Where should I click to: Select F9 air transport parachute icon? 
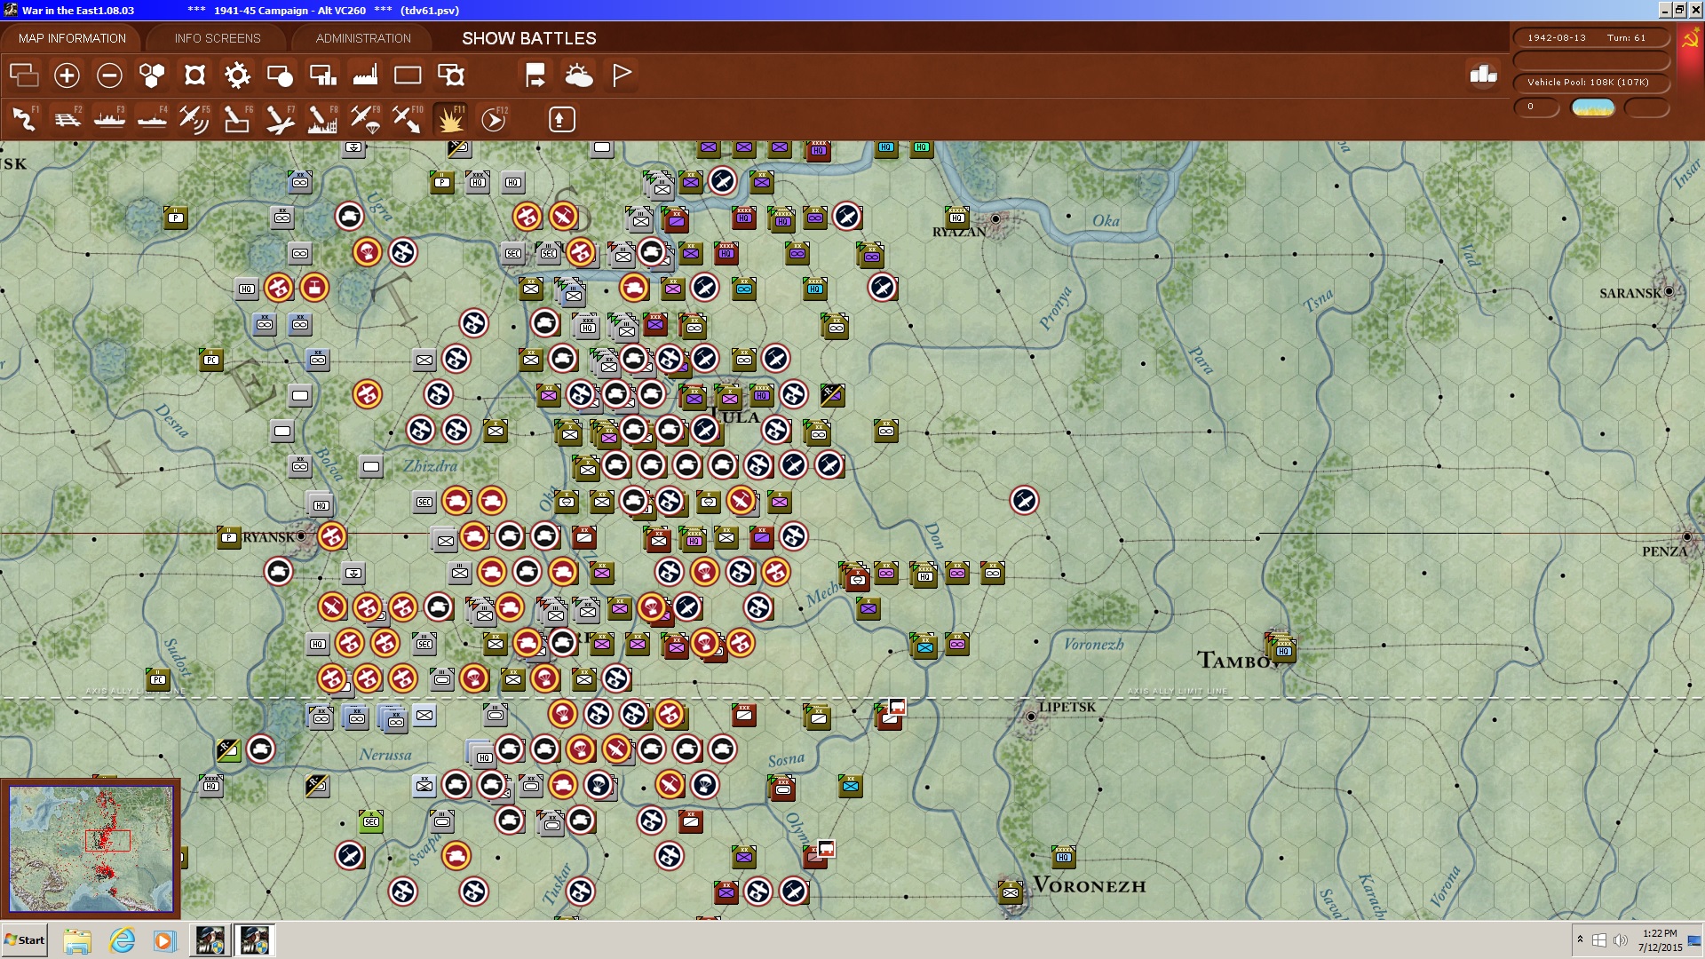coord(365,119)
